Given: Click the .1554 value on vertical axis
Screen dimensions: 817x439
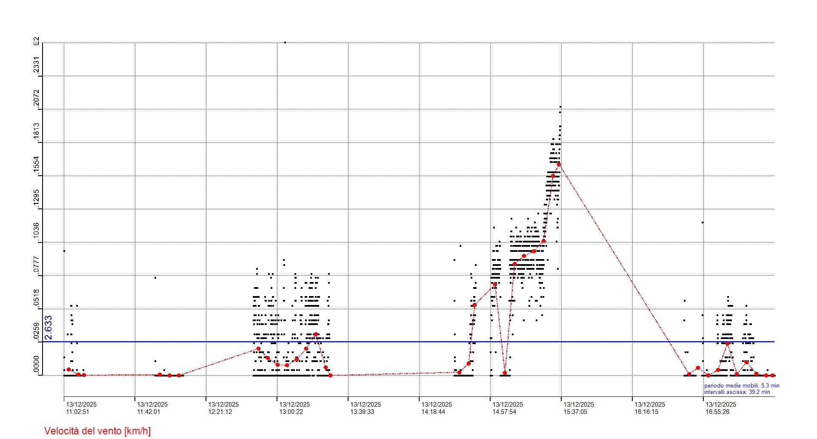Looking at the screenshot, I should coord(37,166).
